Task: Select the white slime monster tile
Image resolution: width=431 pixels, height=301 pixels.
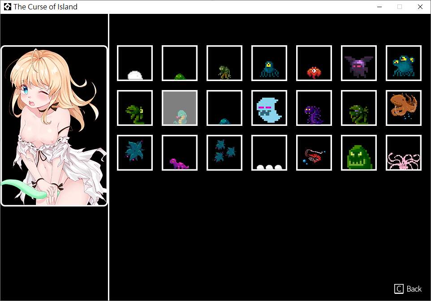Action: [x=135, y=63]
